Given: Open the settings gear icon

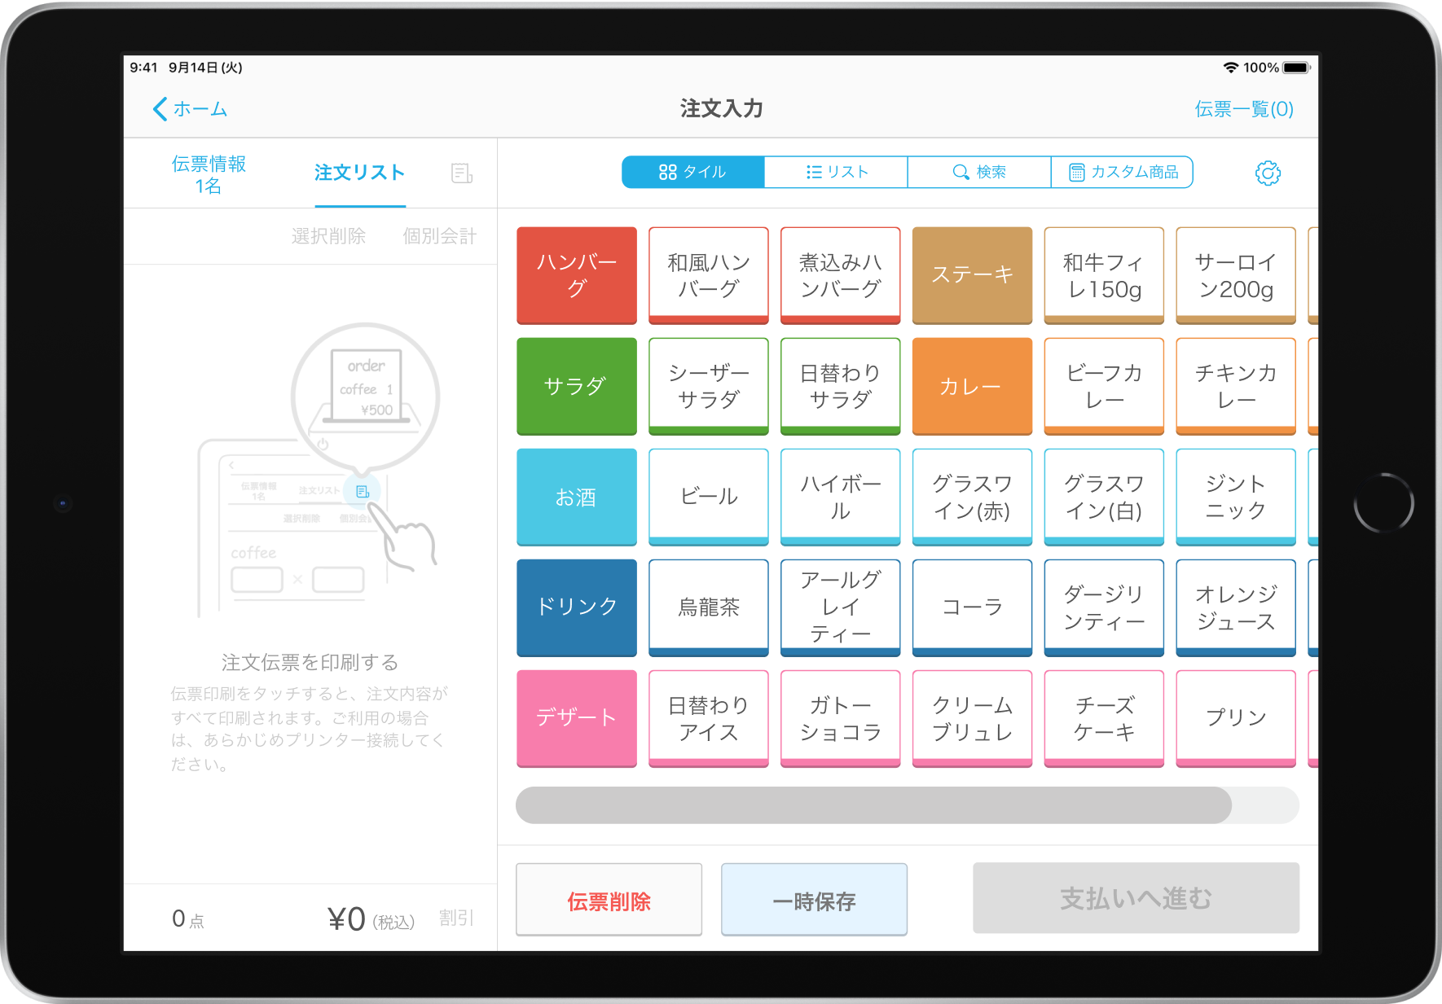Looking at the screenshot, I should pyautogui.click(x=1269, y=173).
